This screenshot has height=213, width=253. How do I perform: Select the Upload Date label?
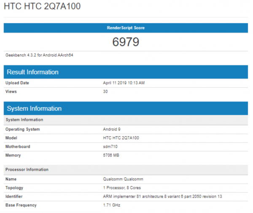pos(17,83)
